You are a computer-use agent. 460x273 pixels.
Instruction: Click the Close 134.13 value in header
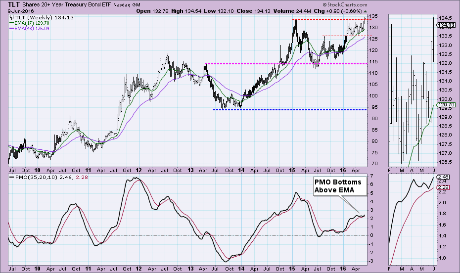tap(253, 11)
